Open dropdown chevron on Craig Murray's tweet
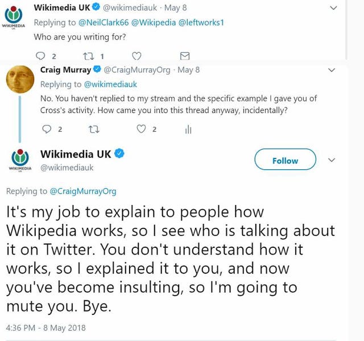The width and height of the screenshot is (364, 341). pyautogui.click(x=332, y=70)
